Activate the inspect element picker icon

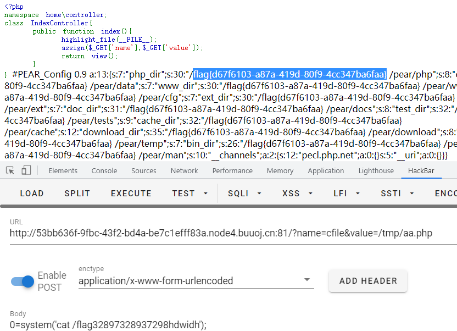(x=10, y=170)
